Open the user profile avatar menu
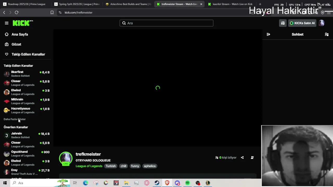This screenshot has height=187, width=333. [x=321, y=23]
